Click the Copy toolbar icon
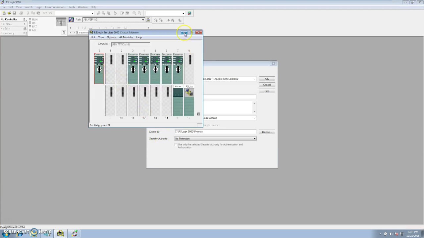 click(x=33, y=13)
